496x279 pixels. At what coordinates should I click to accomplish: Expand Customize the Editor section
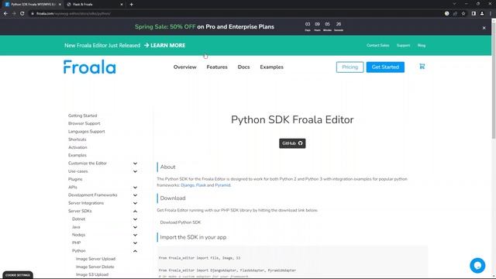(x=135, y=164)
